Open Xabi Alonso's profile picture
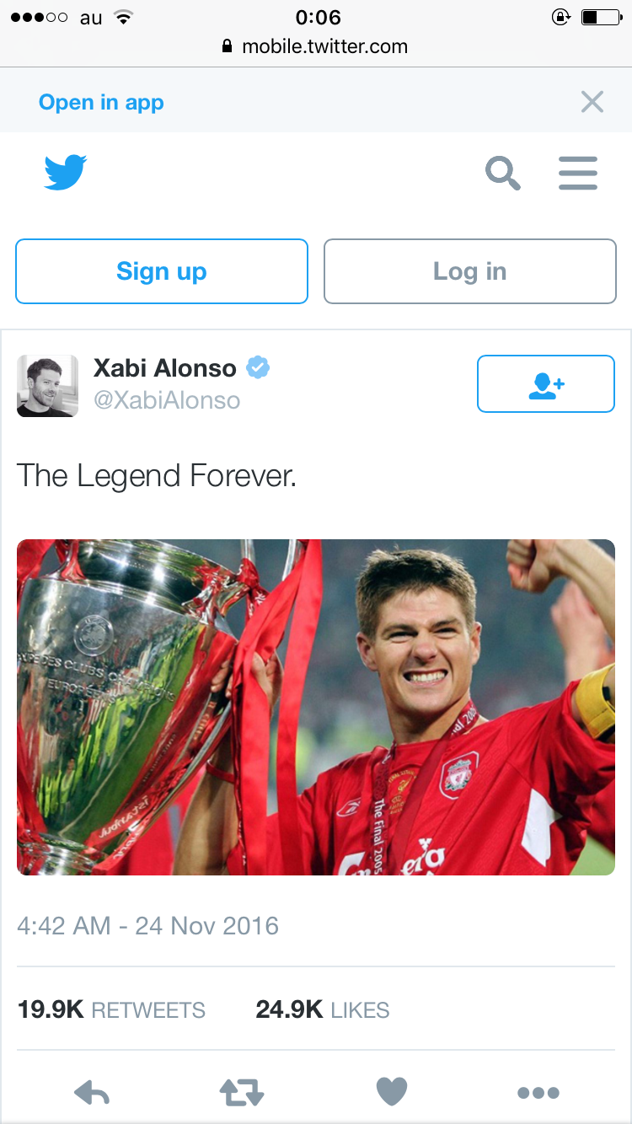This screenshot has height=1124, width=632. pyautogui.click(x=47, y=386)
